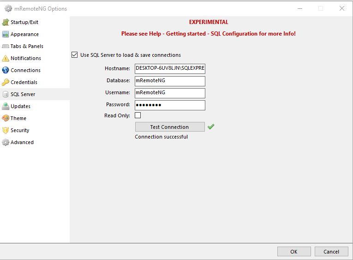
Task: Click the 'Database:' label
Action: pos(118,80)
